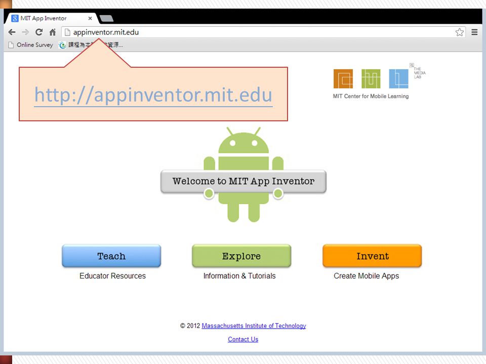Click the Create Mobile Apps text

click(367, 276)
